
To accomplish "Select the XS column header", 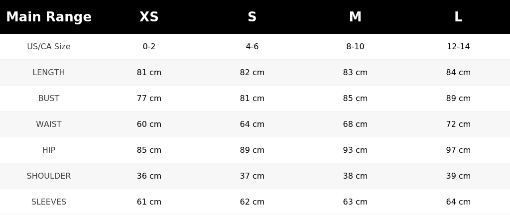I will click(x=149, y=17).
